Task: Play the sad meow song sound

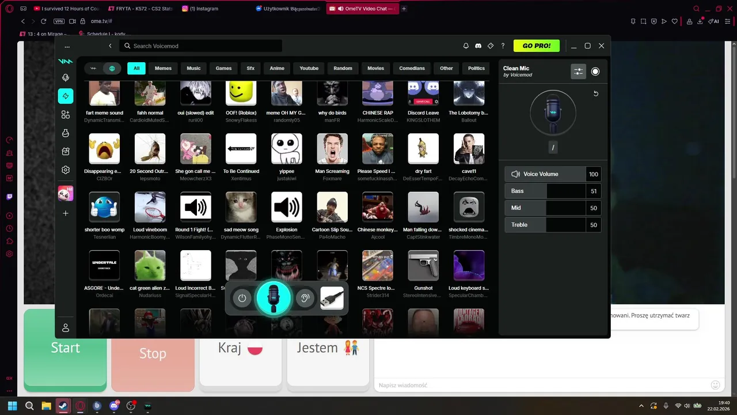Action: (x=241, y=207)
